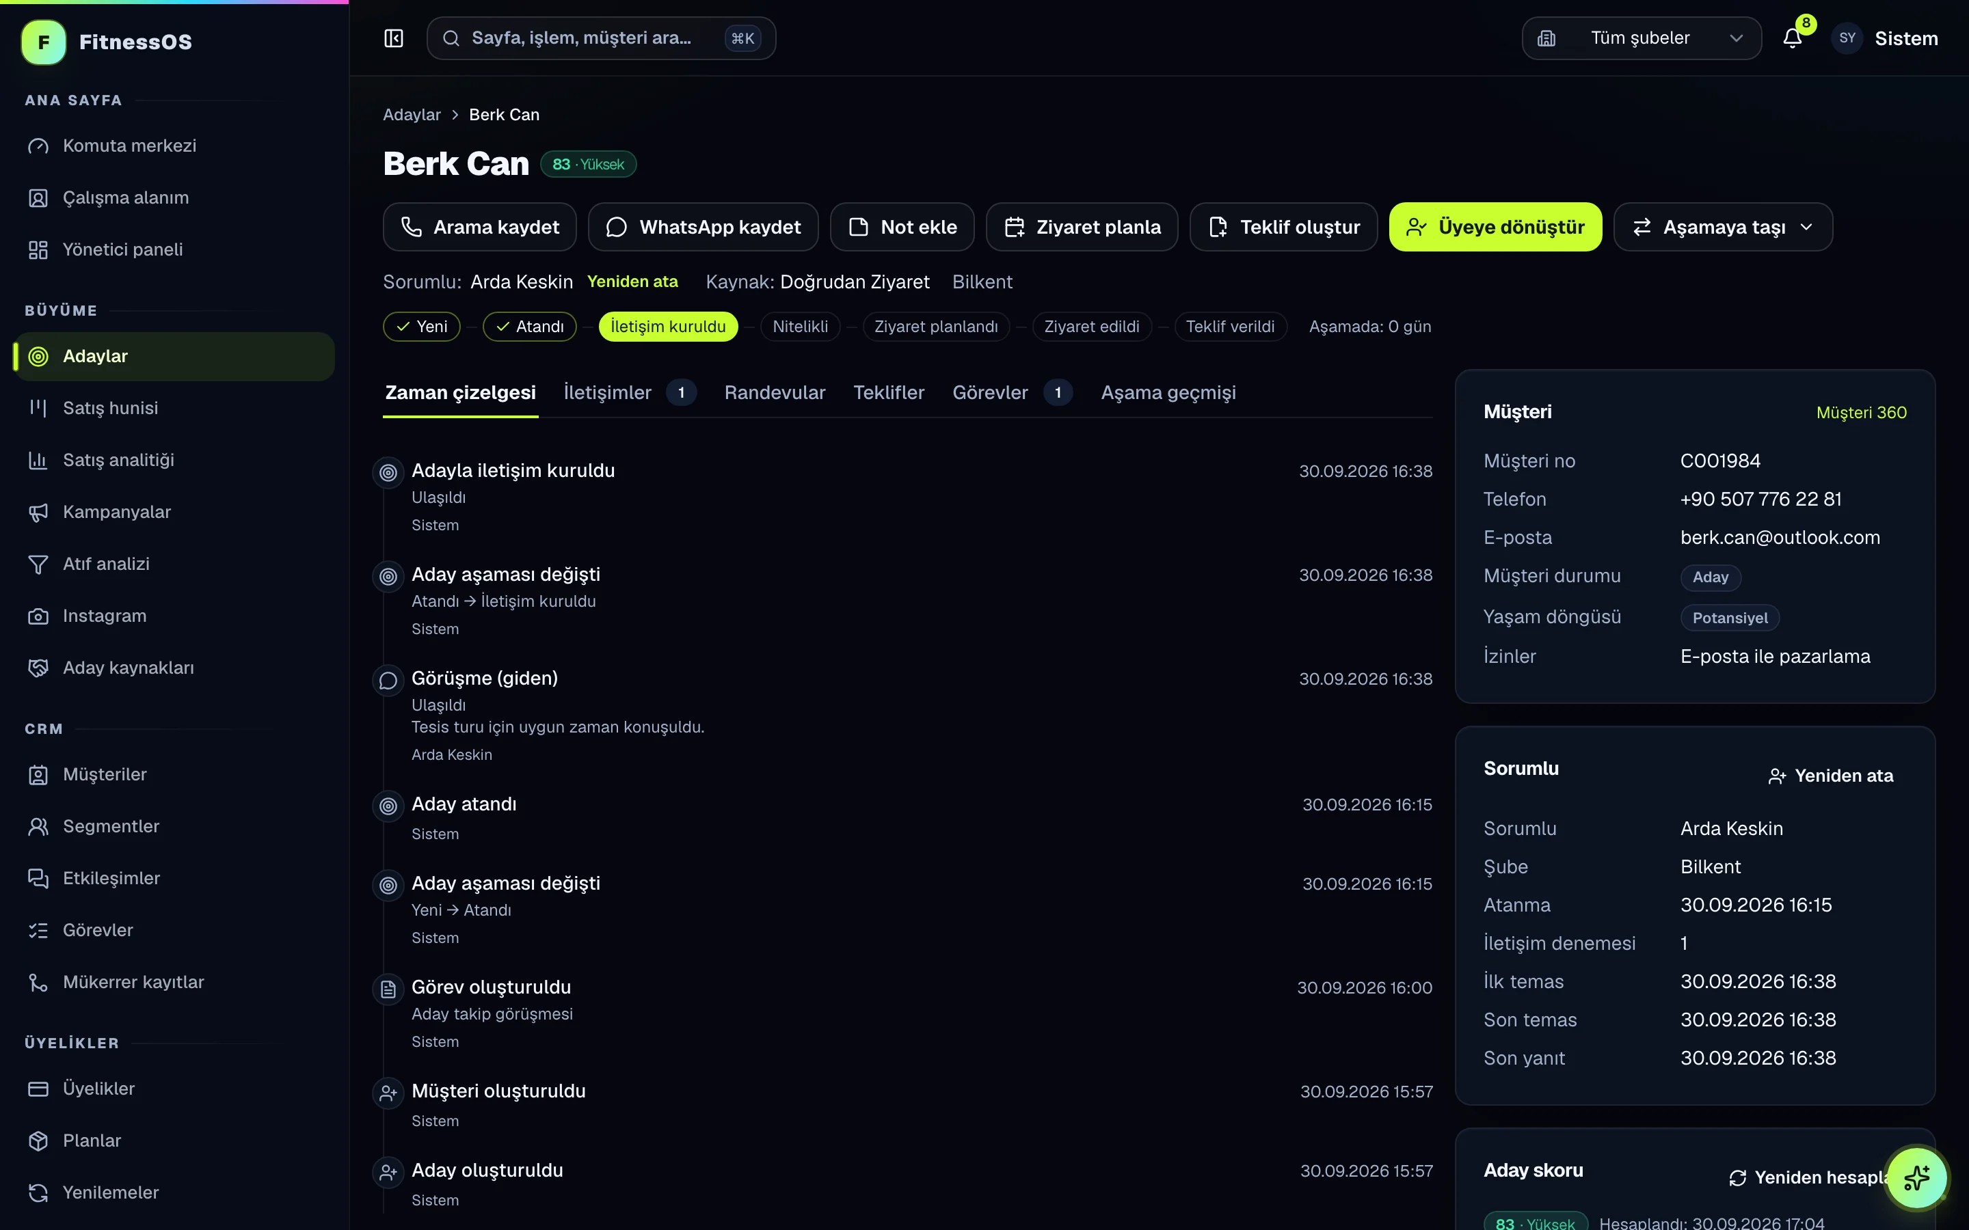This screenshot has width=1969, height=1230.
Task: Open Satış analitiği
Action: (174, 461)
